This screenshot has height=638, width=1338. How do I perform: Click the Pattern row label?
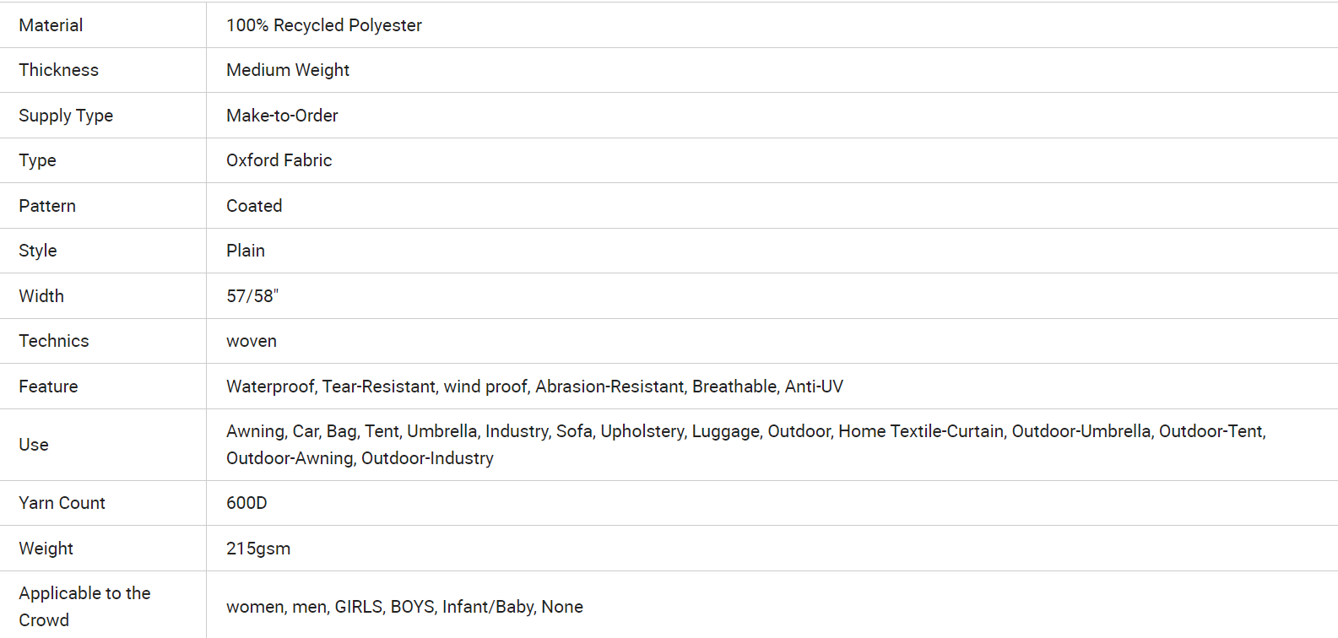pos(47,206)
